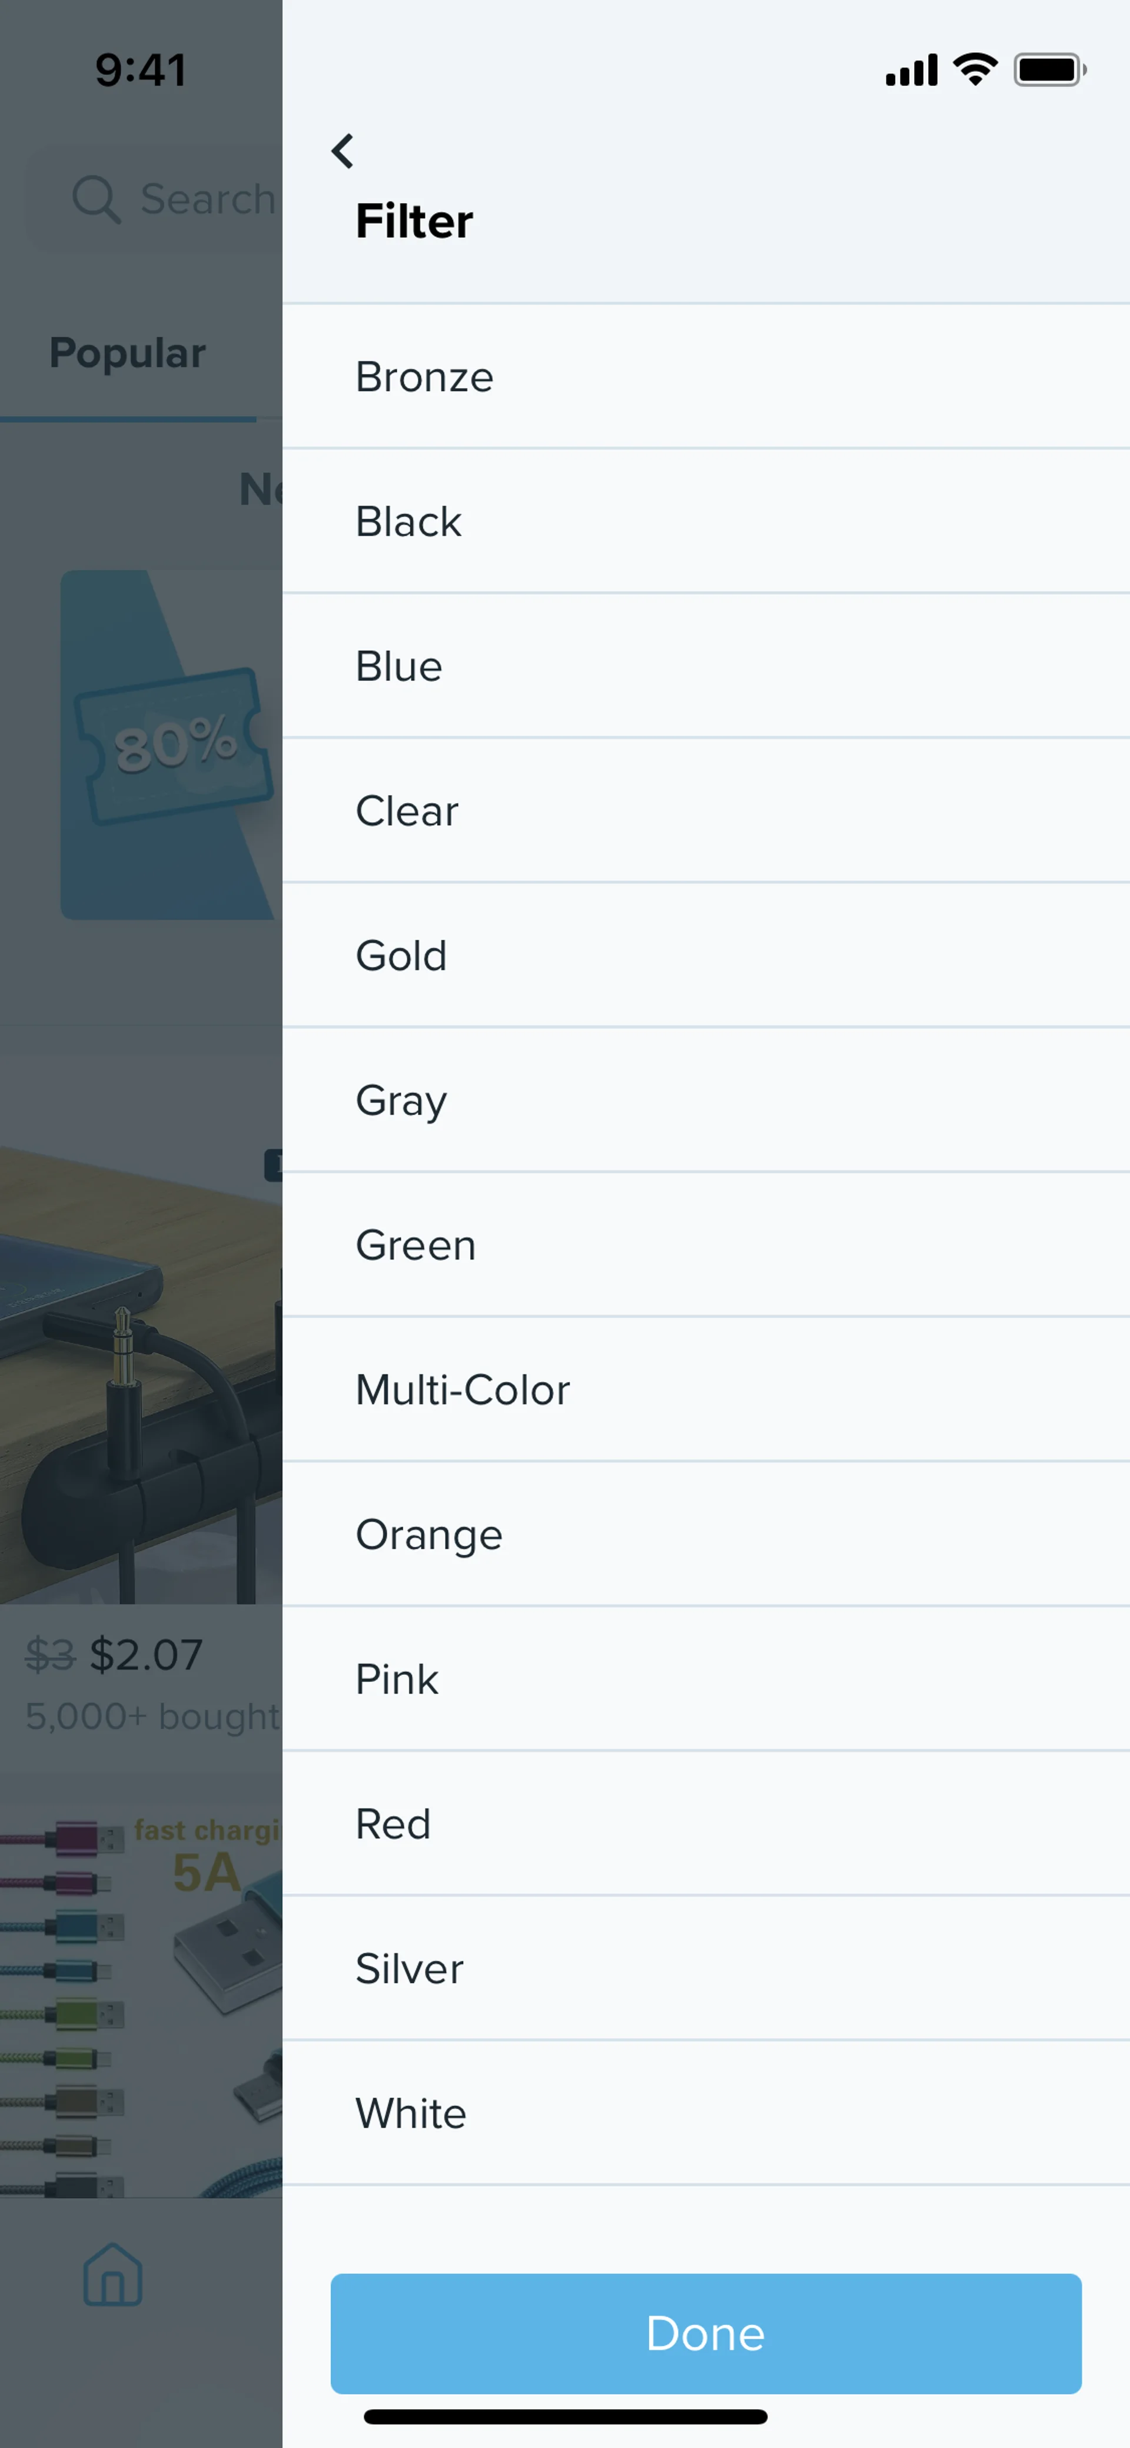Viewport: 1130px width, 2448px height.
Task: Choose the Pink color filter
Action: [x=704, y=1679]
